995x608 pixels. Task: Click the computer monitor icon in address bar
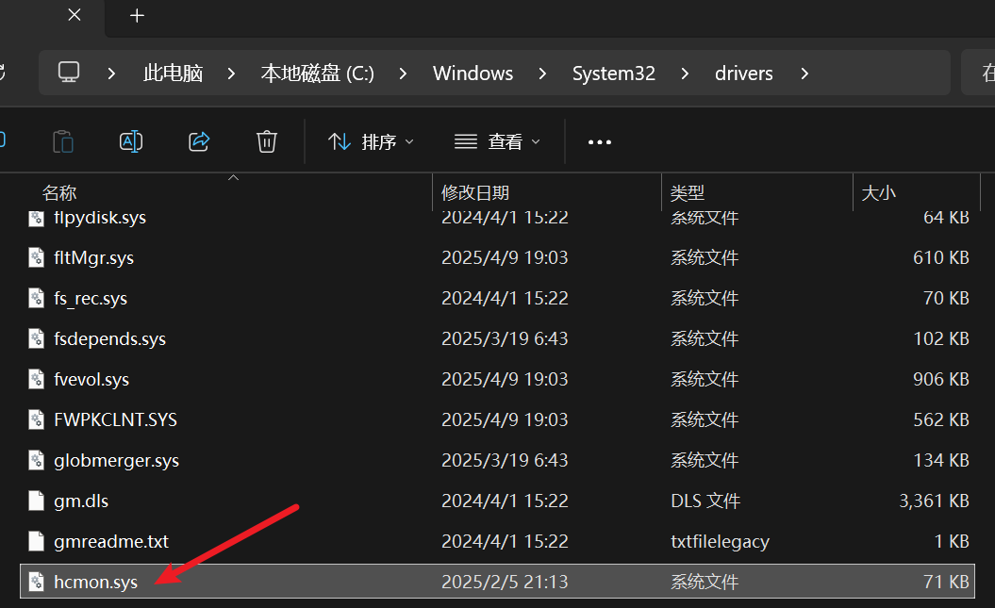click(x=69, y=73)
